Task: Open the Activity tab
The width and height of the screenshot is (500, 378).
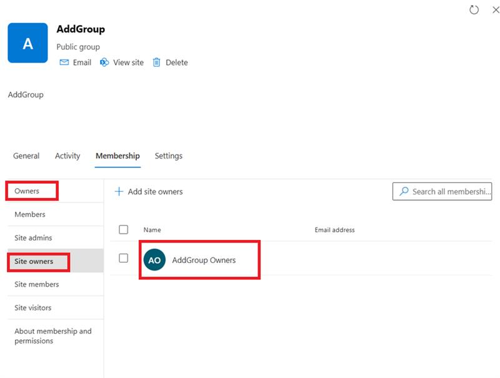Action: click(67, 156)
